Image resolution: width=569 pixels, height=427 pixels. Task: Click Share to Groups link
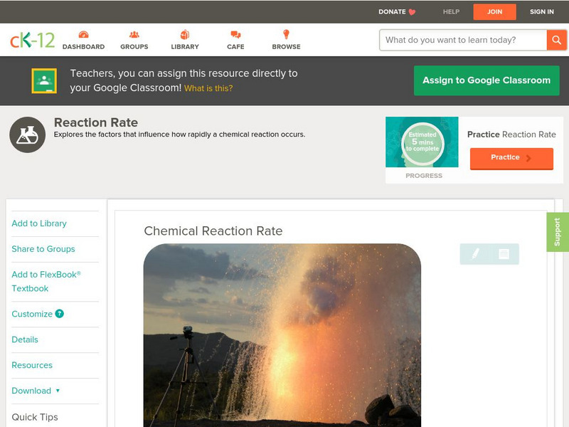coord(43,248)
